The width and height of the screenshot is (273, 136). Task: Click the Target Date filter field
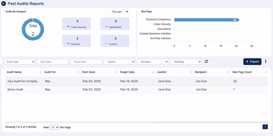(x=86, y=62)
